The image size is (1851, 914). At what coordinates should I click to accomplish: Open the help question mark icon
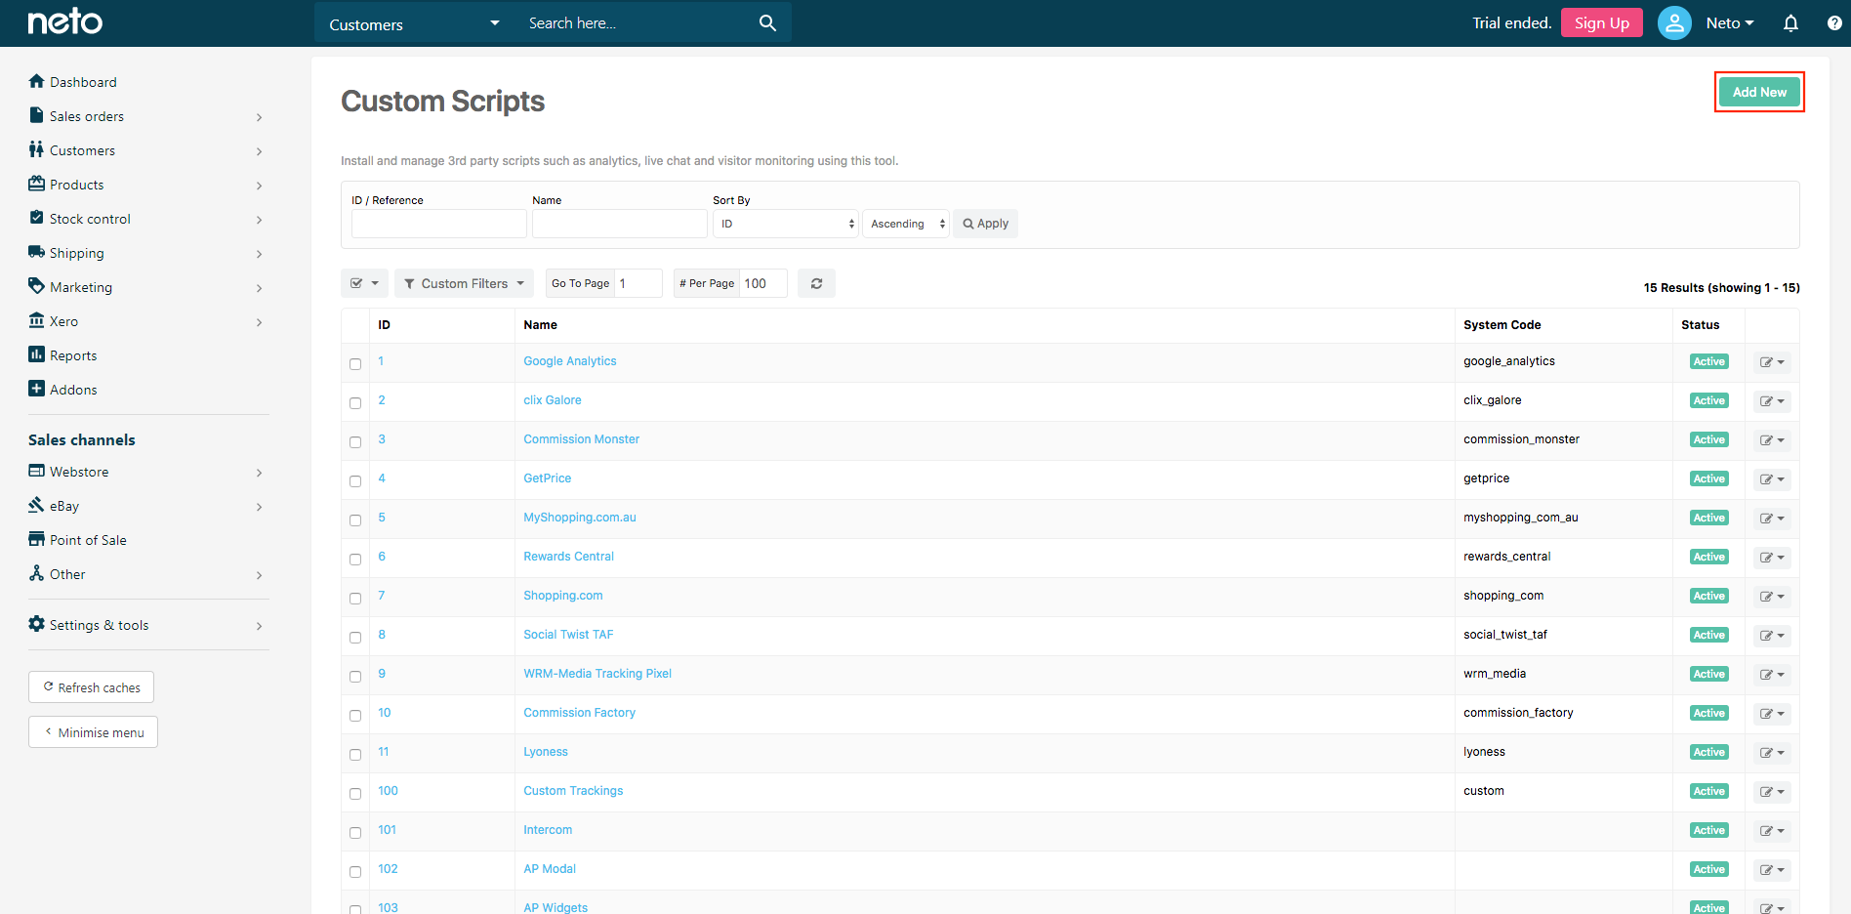click(x=1834, y=22)
